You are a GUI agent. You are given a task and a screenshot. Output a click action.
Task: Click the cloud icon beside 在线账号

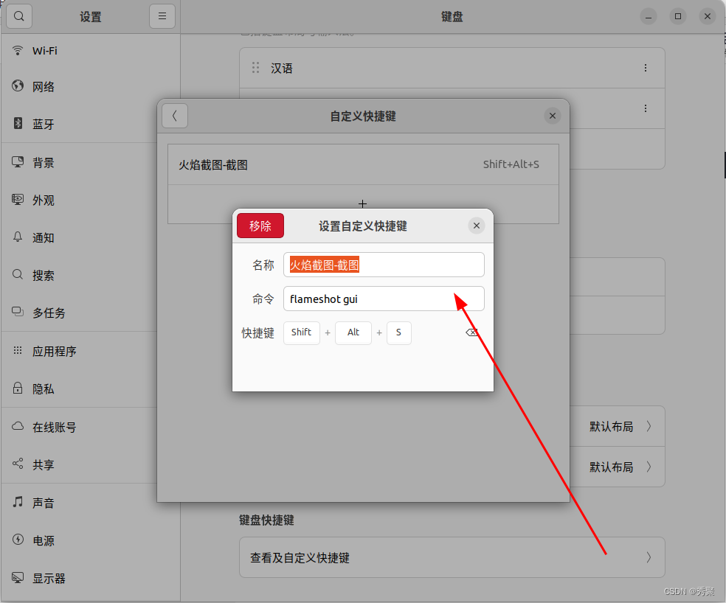point(18,426)
